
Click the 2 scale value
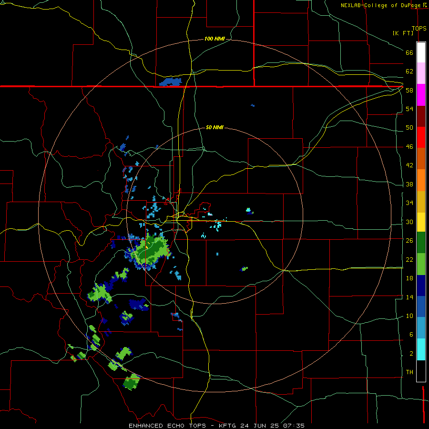click(x=411, y=354)
